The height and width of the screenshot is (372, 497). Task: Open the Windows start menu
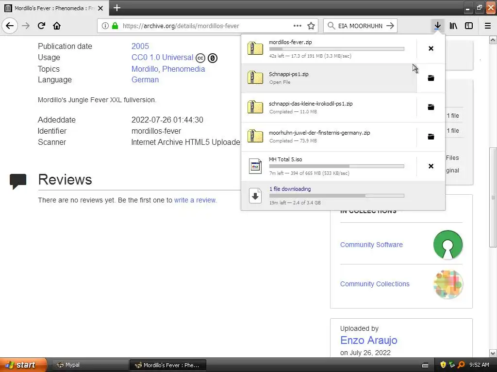click(x=23, y=365)
